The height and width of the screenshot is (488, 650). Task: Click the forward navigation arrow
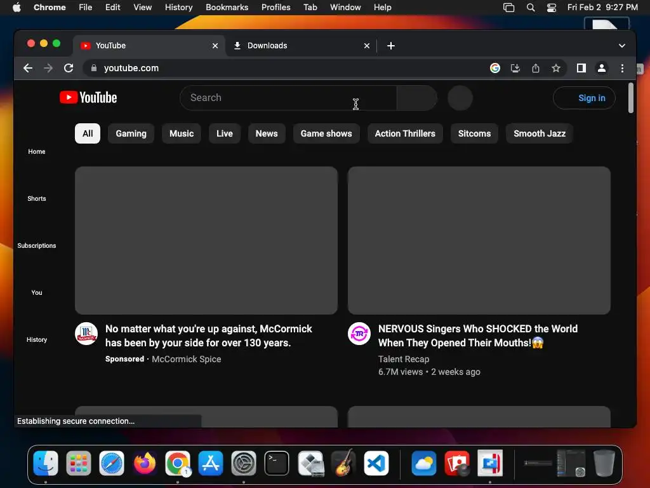tap(48, 68)
